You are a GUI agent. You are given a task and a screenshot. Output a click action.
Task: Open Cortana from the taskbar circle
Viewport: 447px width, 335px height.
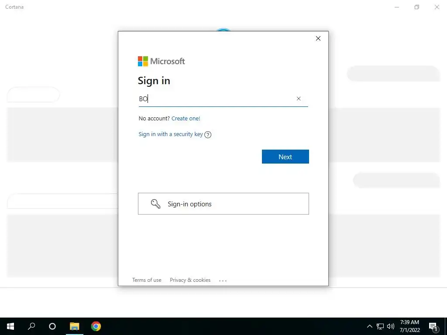pos(52,326)
